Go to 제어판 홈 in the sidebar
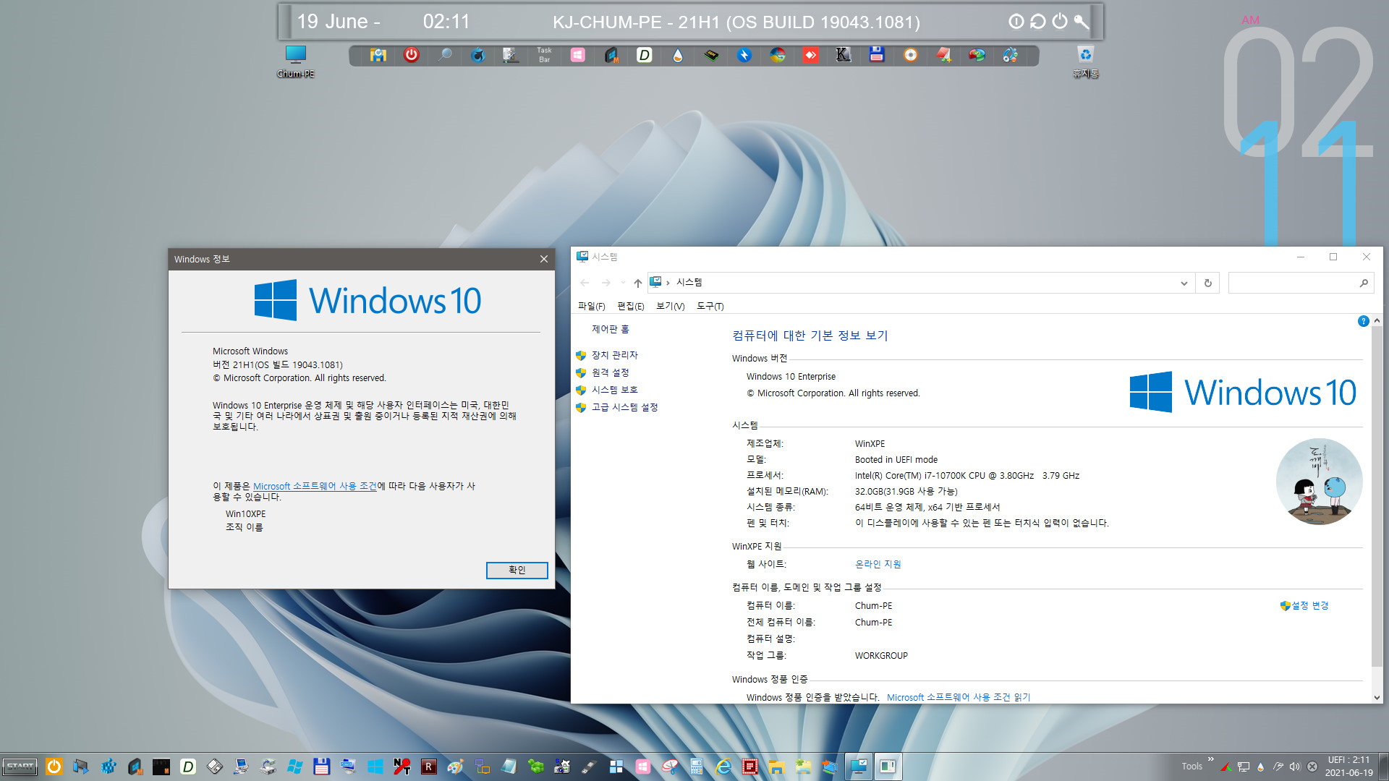The image size is (1389, 781). 611,329
